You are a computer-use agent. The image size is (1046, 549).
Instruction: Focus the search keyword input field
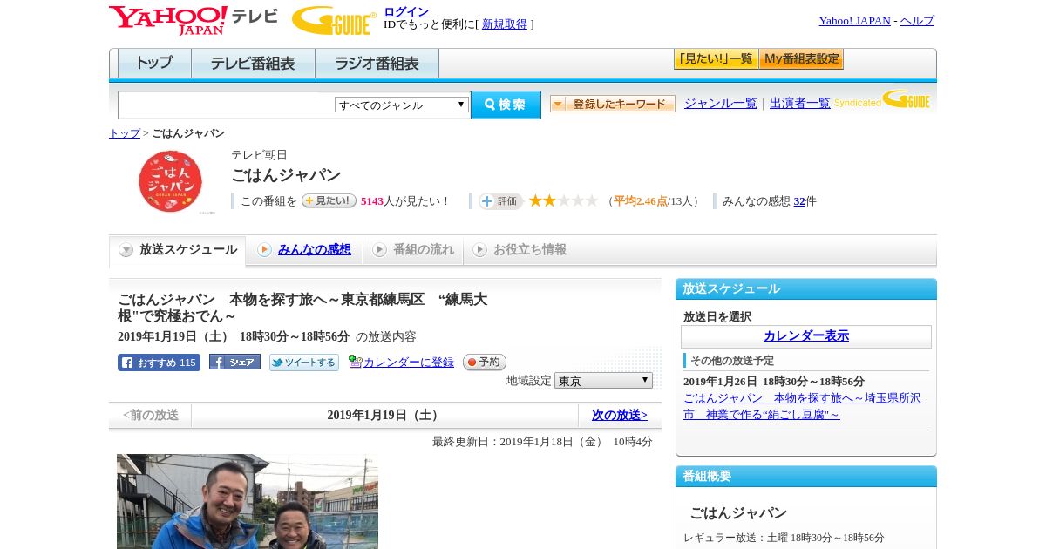[x=227, y=105]
